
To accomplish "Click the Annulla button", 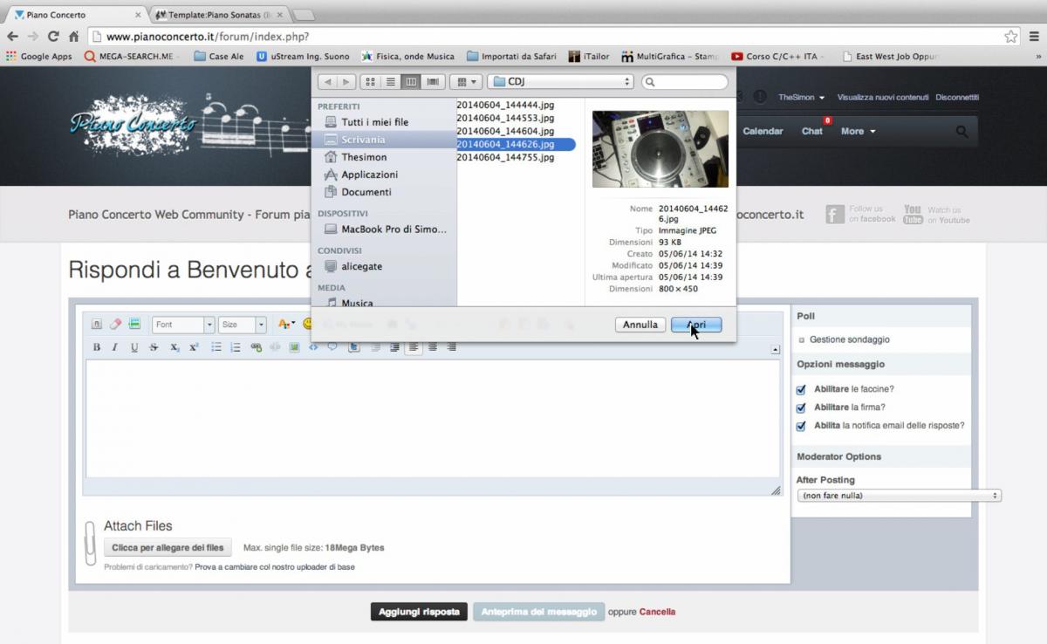I will tap(640, 325).
